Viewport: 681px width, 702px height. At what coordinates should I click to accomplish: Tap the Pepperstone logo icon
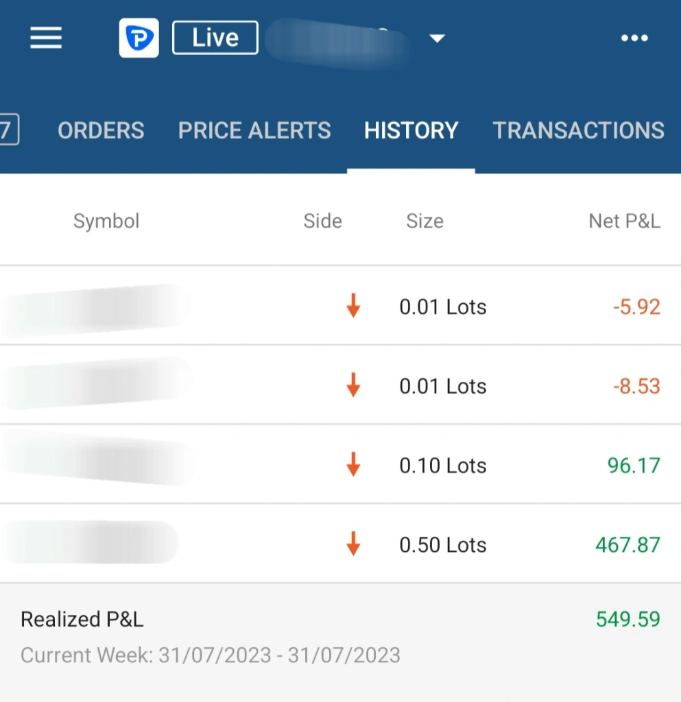tap(139, 38)
